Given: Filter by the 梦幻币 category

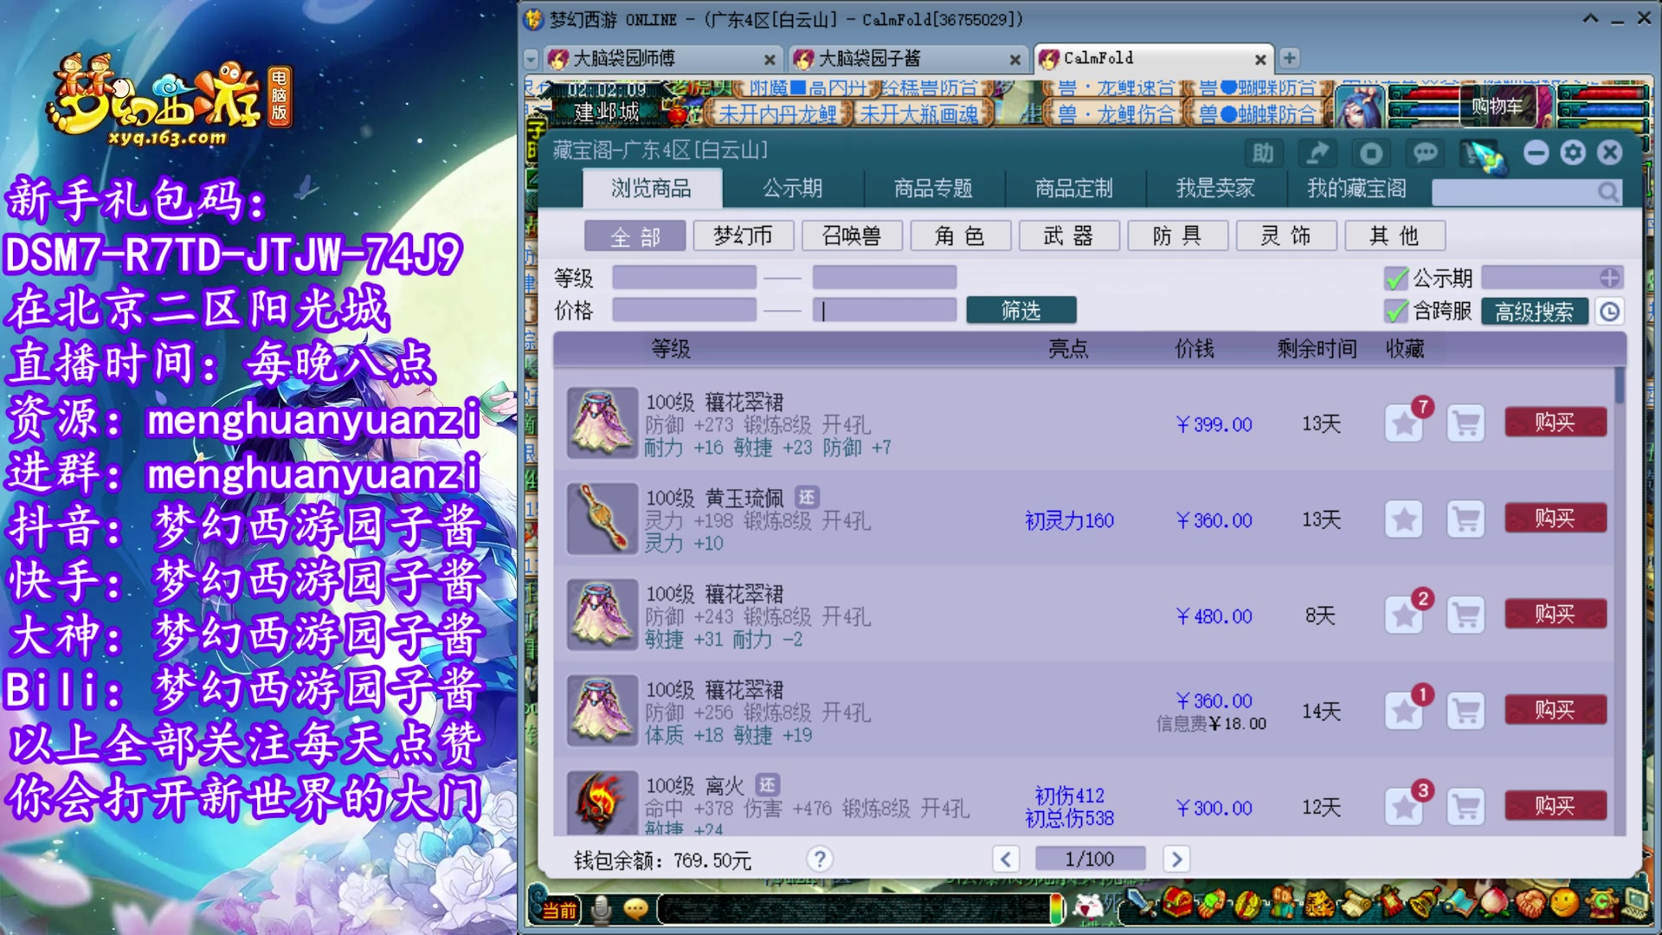Looking at the screenshot, I should click(743, 235).
